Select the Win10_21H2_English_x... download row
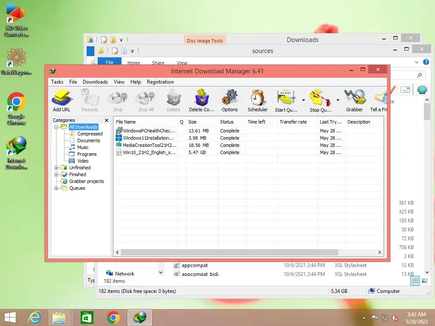 click(249, 152)
